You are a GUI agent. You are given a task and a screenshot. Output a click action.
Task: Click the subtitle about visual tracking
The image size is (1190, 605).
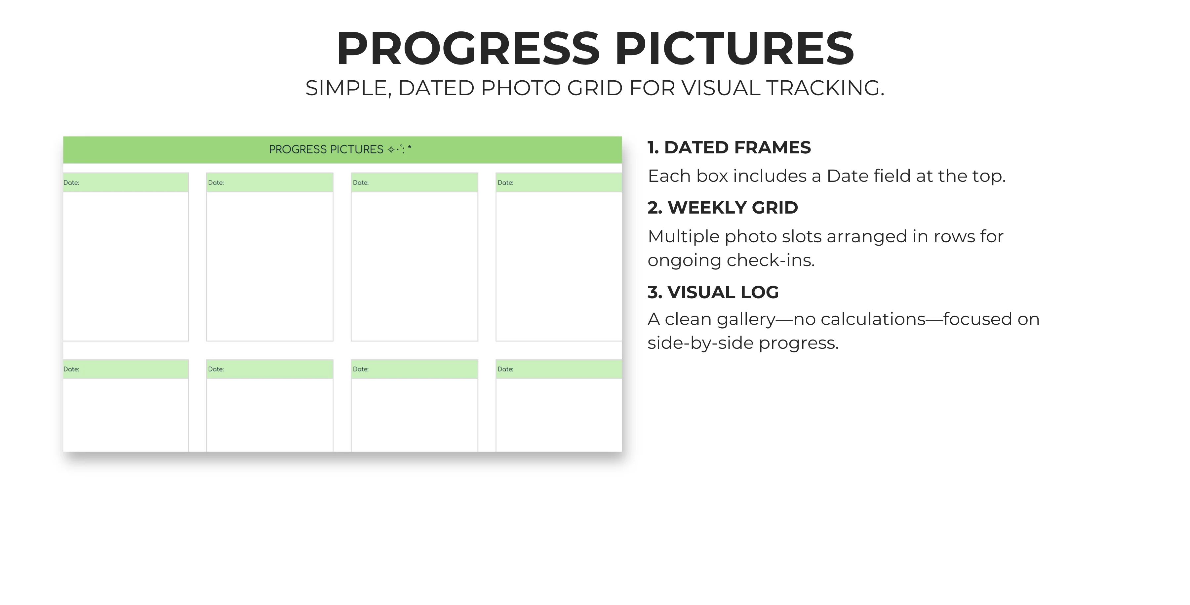[595, 88]
